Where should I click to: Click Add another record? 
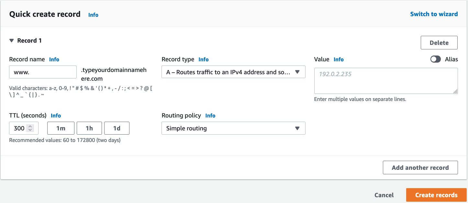click(420, 167)
